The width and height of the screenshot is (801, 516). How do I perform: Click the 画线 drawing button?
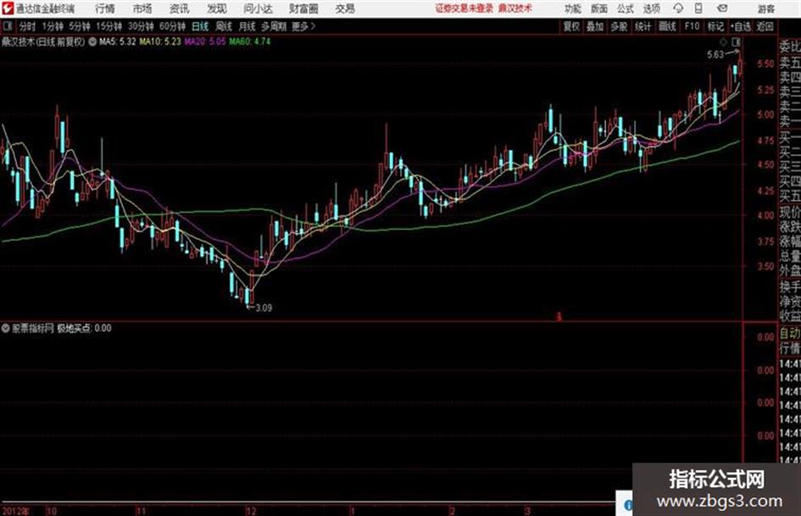[667, 26]
